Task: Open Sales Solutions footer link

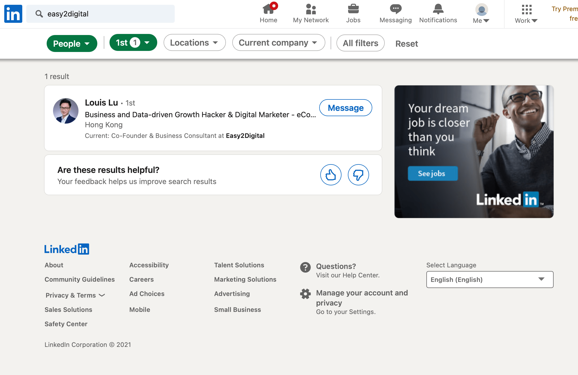Action: click(x=68, y=309)
